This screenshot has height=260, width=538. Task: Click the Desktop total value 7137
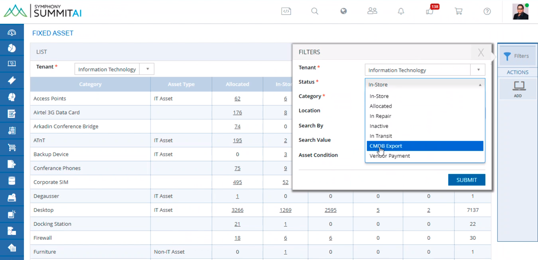pyautogui.click(x=473, y=210)
